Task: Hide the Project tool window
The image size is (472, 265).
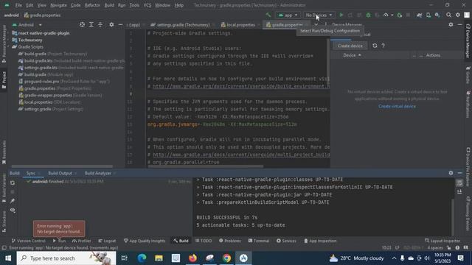Action: (x=120, y=24)
